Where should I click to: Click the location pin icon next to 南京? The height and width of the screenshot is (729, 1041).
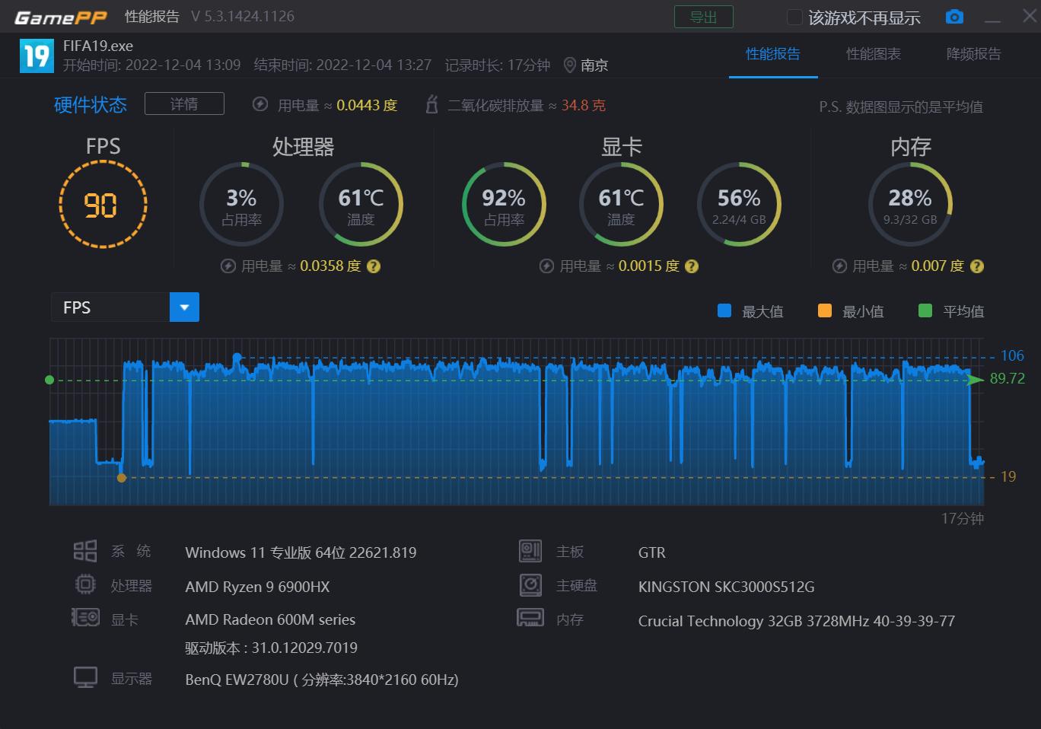click(x=569, y=65)
